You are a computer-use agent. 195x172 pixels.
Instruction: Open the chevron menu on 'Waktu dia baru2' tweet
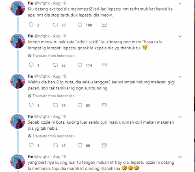pos(180,76)
